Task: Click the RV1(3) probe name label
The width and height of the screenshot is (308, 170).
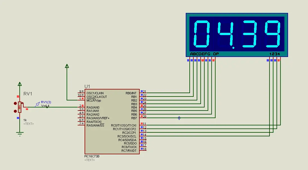Action: pos(46,102)
